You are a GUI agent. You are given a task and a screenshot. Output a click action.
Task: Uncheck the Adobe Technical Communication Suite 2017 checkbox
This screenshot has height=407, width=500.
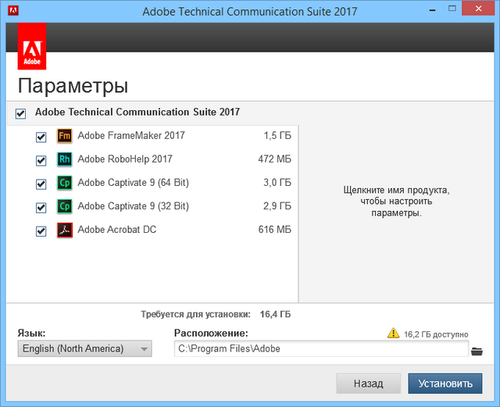tap(21, 113)
